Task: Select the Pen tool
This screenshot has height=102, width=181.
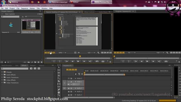Action: click(59, 90)
